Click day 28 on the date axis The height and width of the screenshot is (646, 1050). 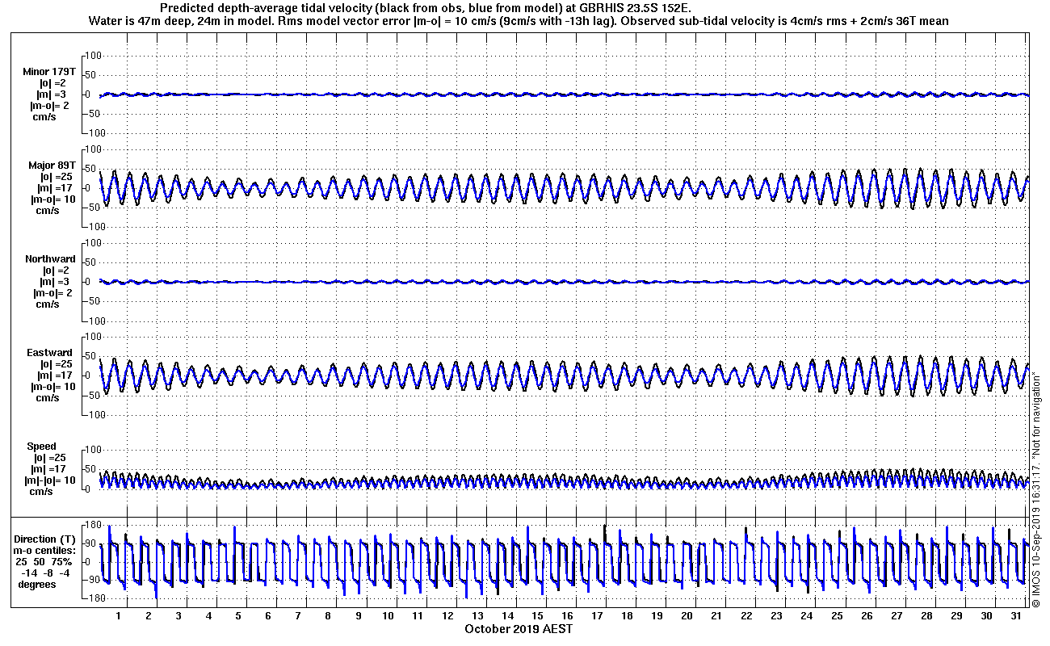pyautogui.click(x=926, y=616)
